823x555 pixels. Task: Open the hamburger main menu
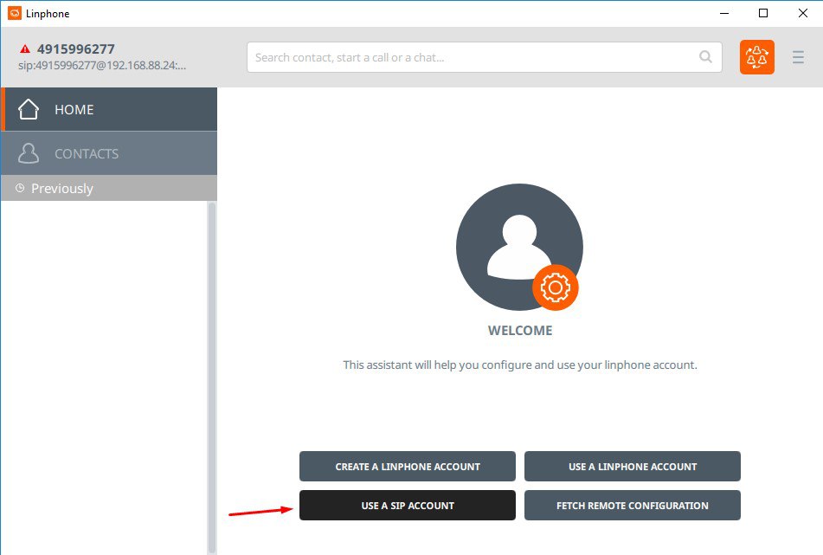(798, 57)
